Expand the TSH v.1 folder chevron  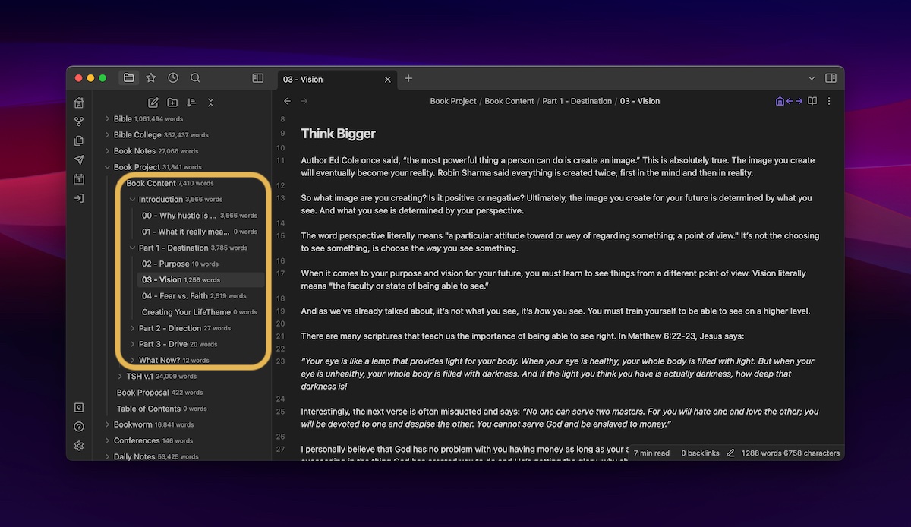pyautogui.click(x=120, y=376)
